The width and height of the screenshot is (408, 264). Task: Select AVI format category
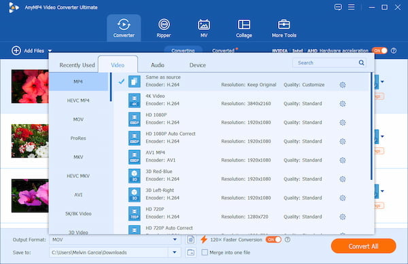[78, 195]
